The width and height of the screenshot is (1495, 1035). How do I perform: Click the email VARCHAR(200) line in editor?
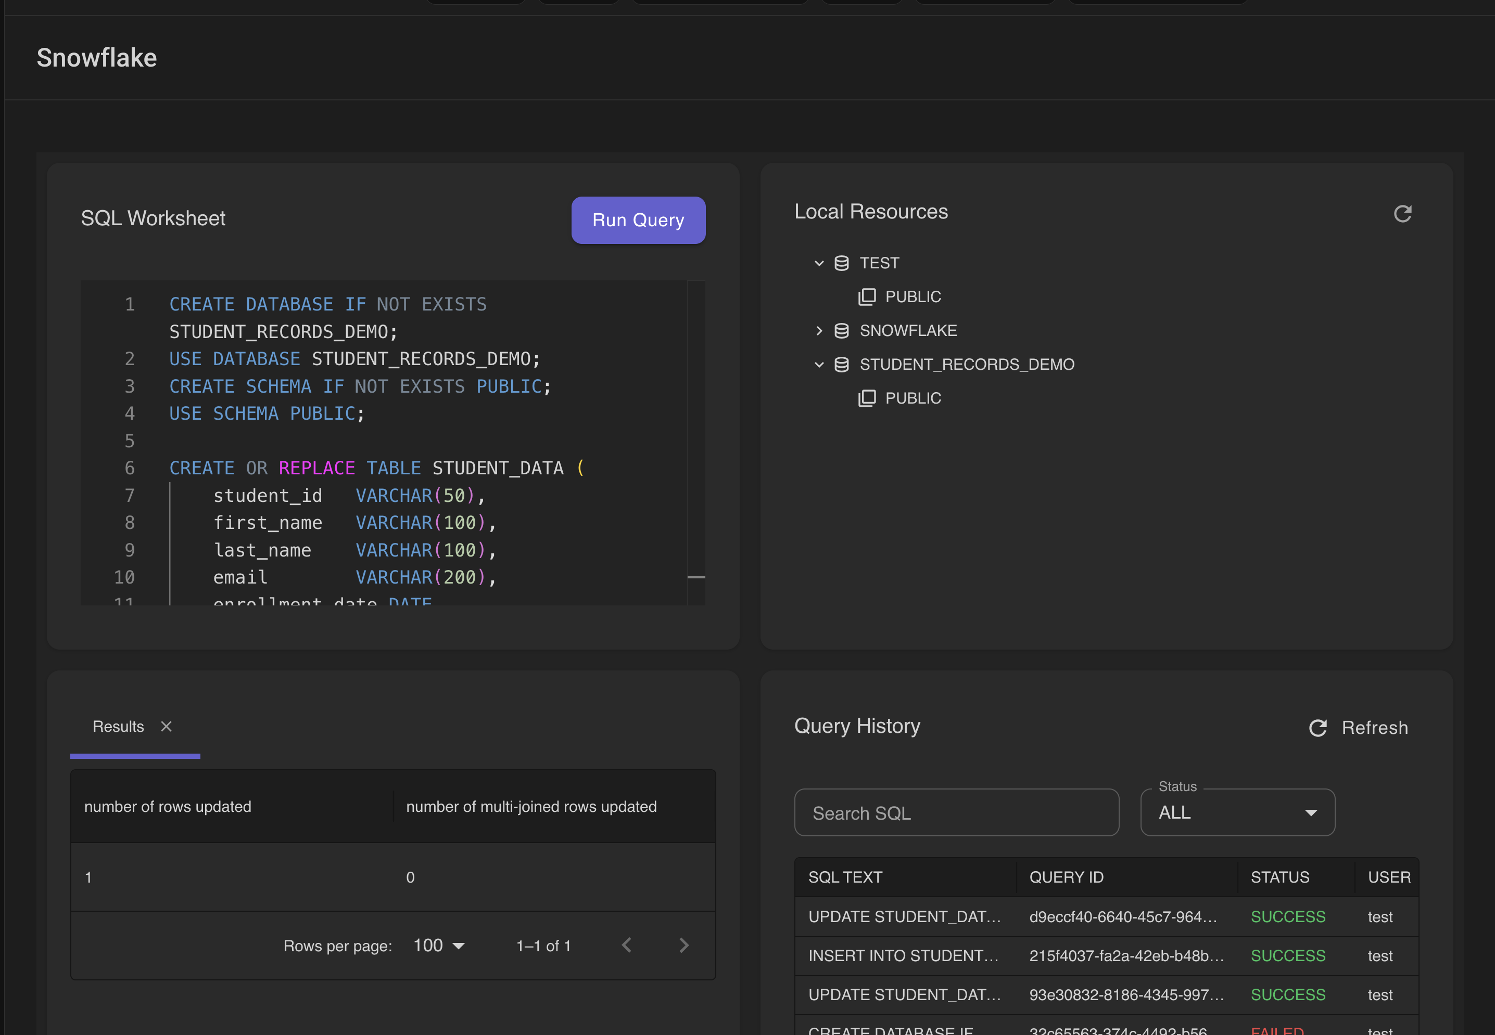[355, 577]
